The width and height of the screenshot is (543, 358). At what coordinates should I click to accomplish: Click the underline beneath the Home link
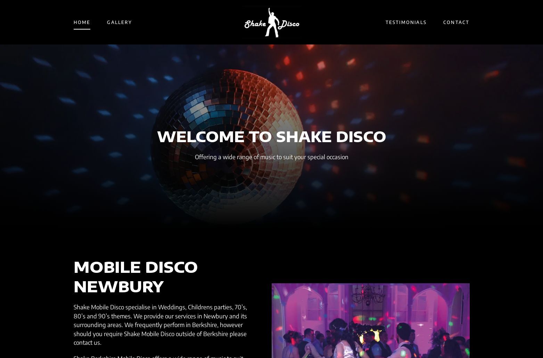click(82, 29)
